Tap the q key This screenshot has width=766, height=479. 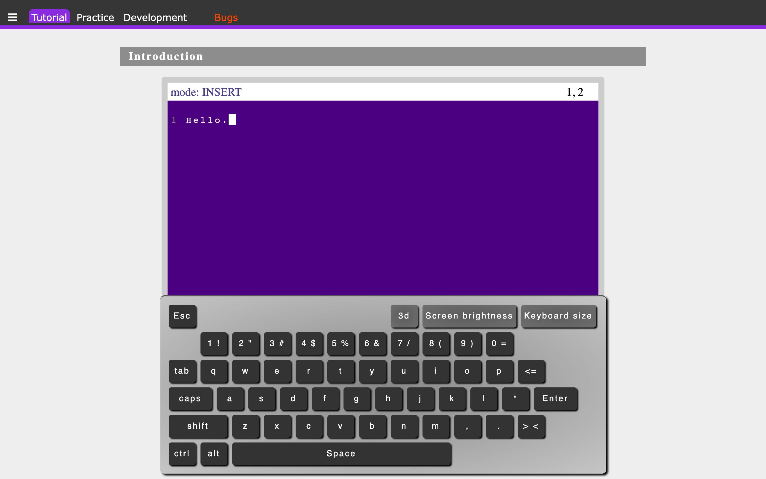(214, 371)
